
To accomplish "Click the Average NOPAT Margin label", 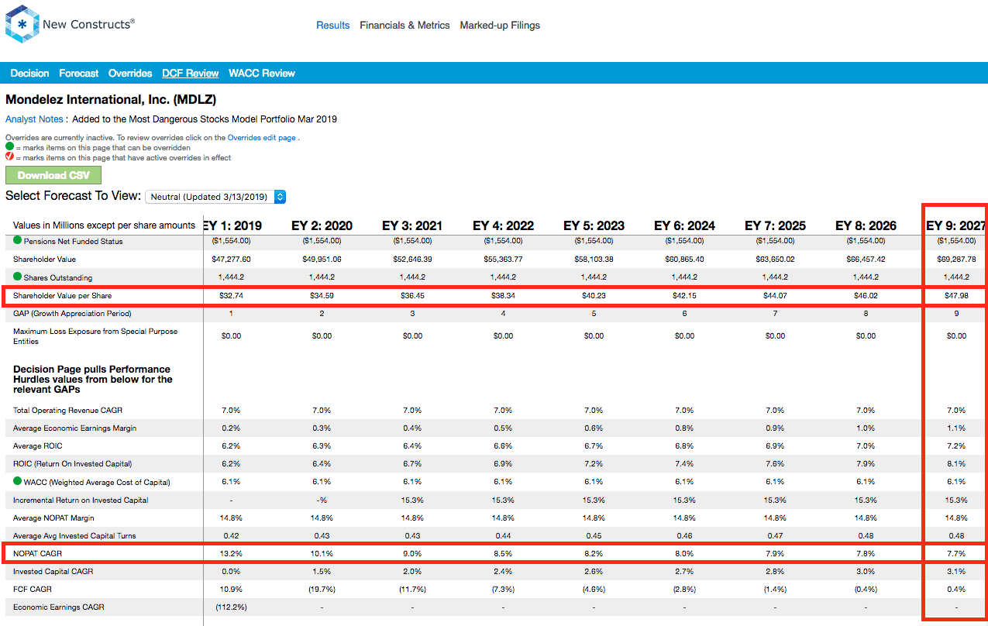I will click(53, 518).
